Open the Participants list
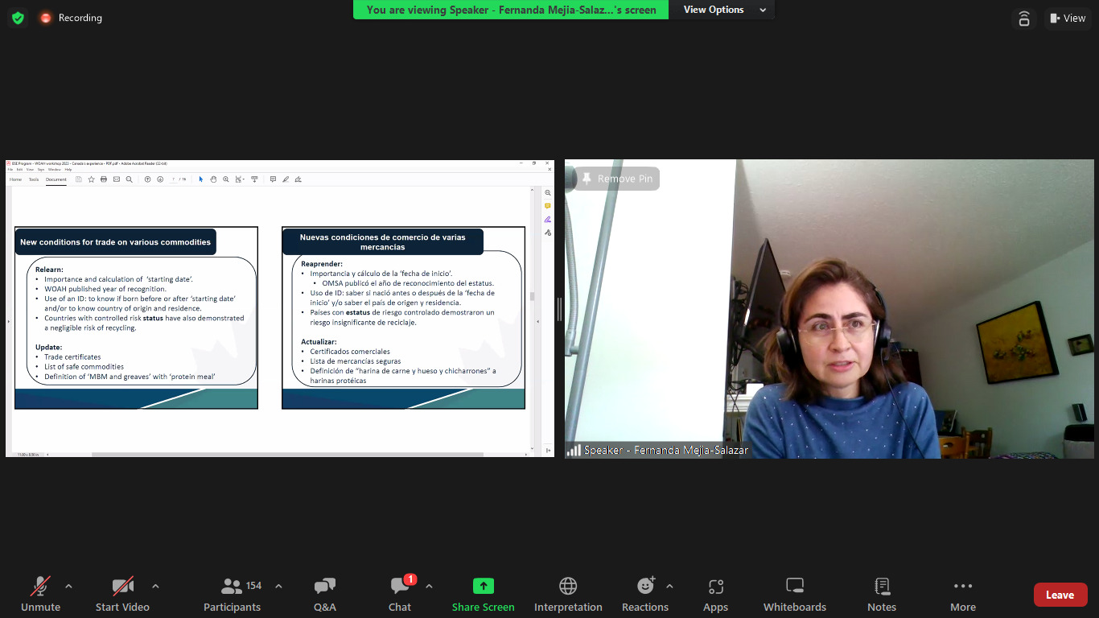 pos(232,594)
